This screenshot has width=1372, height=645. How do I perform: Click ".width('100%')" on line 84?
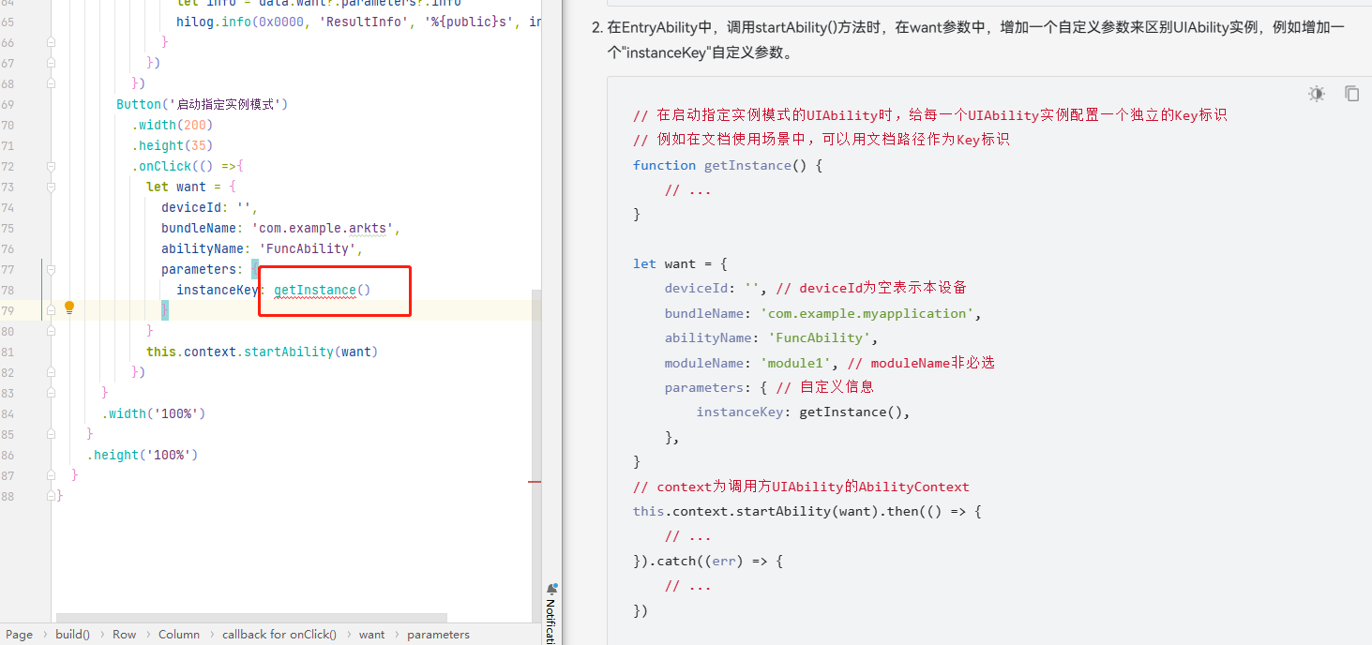point(154,413)
